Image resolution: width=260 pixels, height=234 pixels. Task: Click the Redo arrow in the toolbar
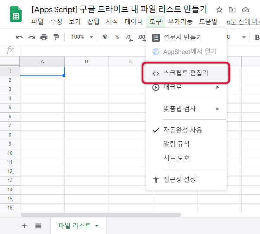coord(32,37)
